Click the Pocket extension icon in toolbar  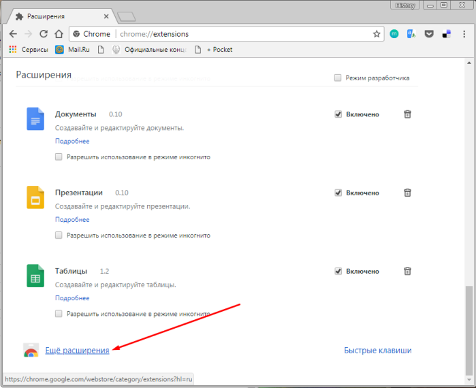coord(429,34)
